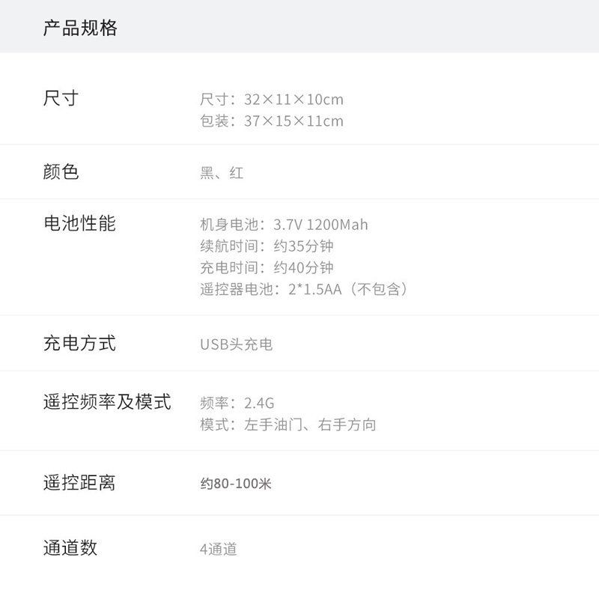This screenshot has width=599, height=599.
Task: Click the 模式 左手油门、右手方向 line
Action: tap(288, 425)
